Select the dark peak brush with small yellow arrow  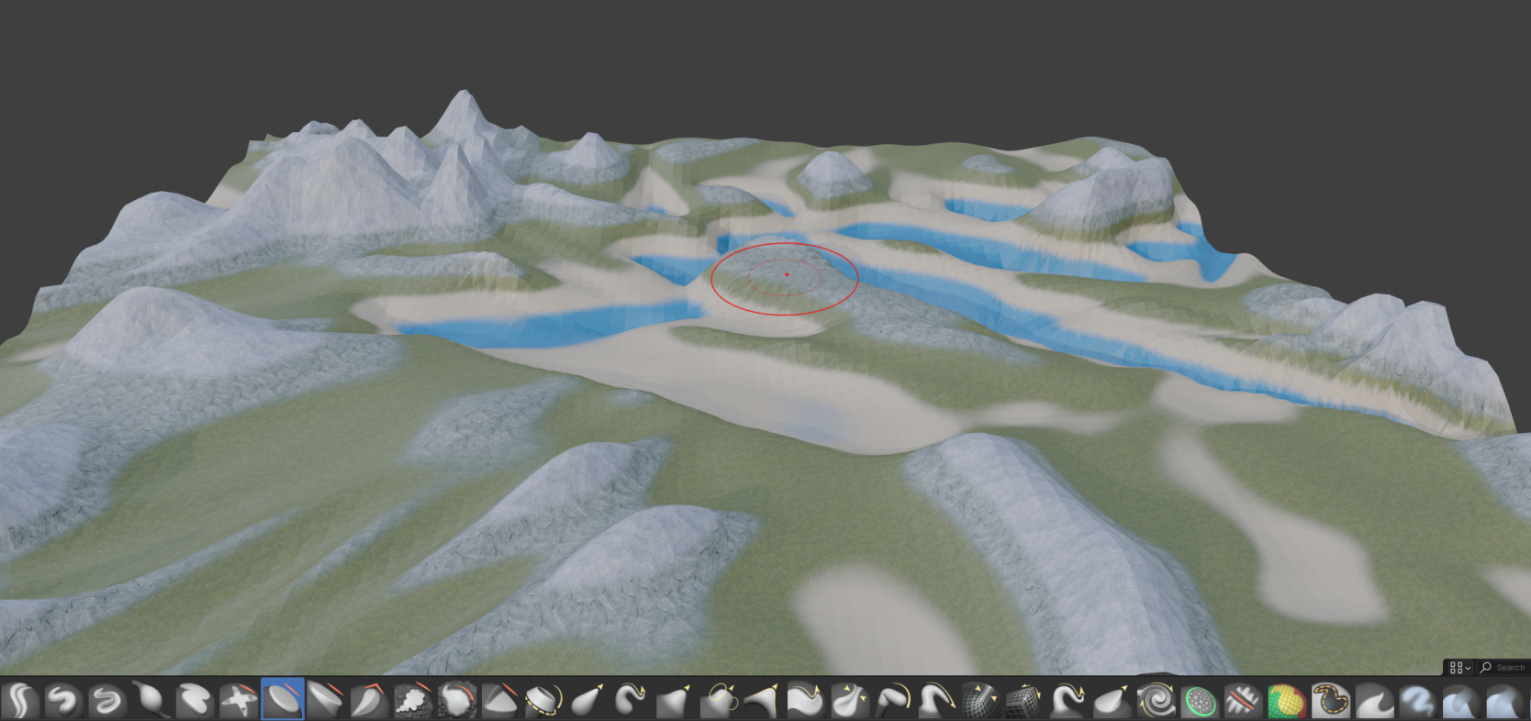(x=675, y=700)
